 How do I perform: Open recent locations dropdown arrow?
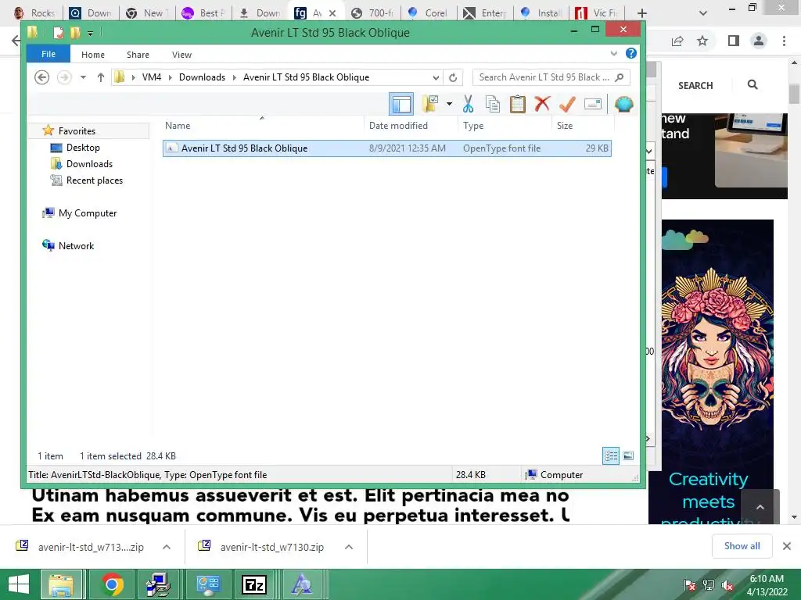(83, 77)
